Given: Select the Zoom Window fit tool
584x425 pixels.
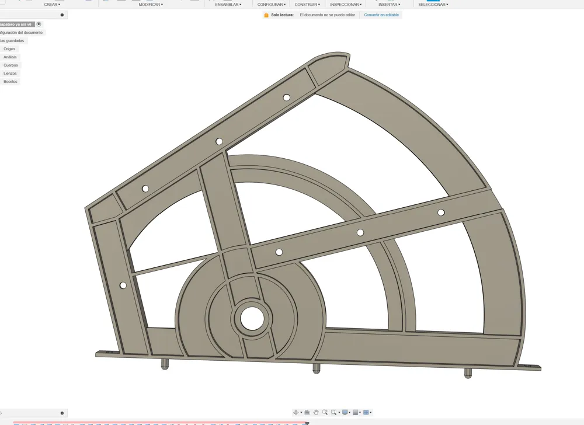Looking at the screenshot, I should [x=333, y=412].
